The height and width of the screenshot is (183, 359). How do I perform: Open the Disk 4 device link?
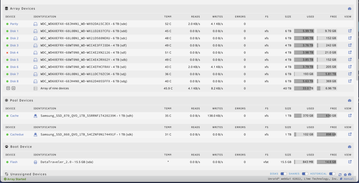coord(14,53)
